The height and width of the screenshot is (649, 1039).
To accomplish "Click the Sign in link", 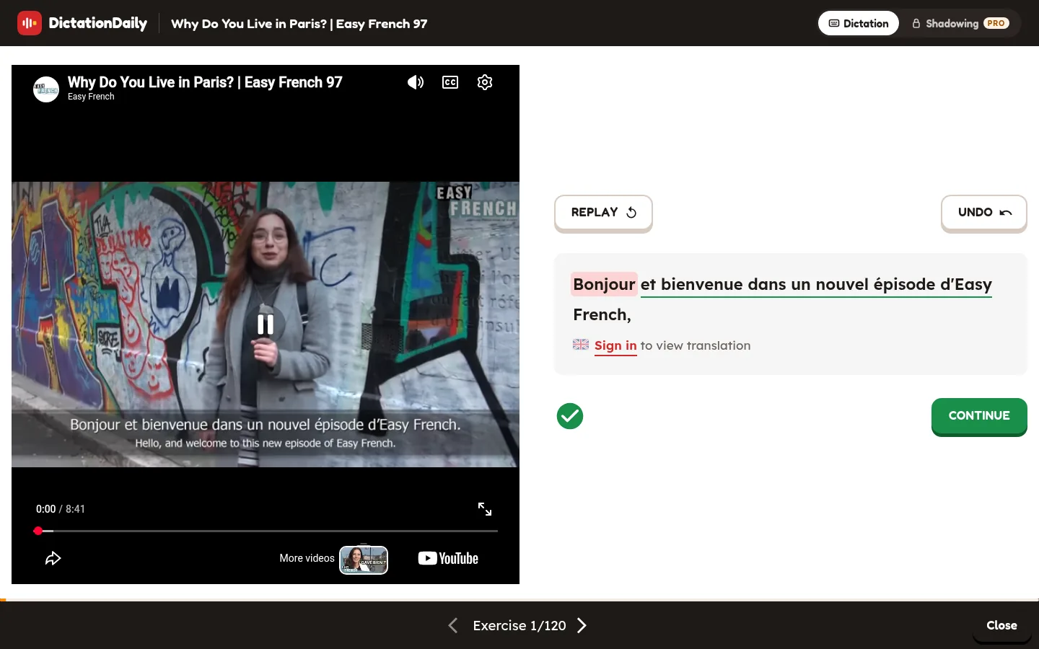I will 615,345.
